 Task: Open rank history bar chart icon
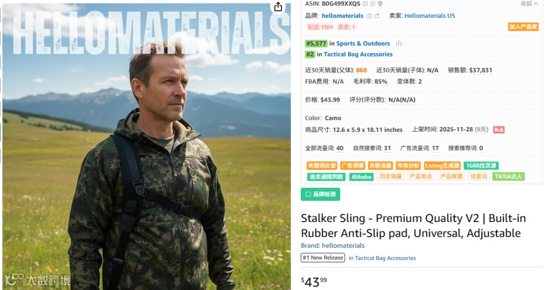pyautogui.click(x=399, y=43)
